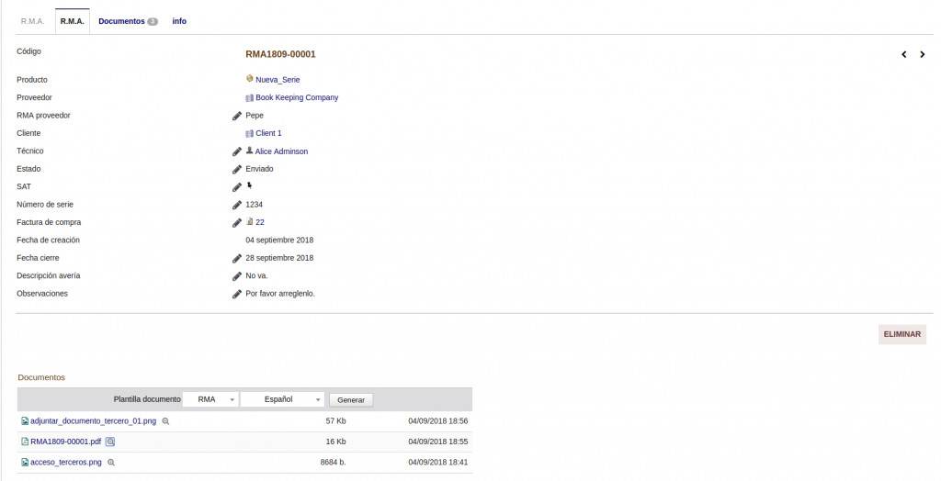Image resolution: width=941 pixels, height=481 pixels.
Task: Edit the Estado field via pencil icon
Action: [237, 169]
